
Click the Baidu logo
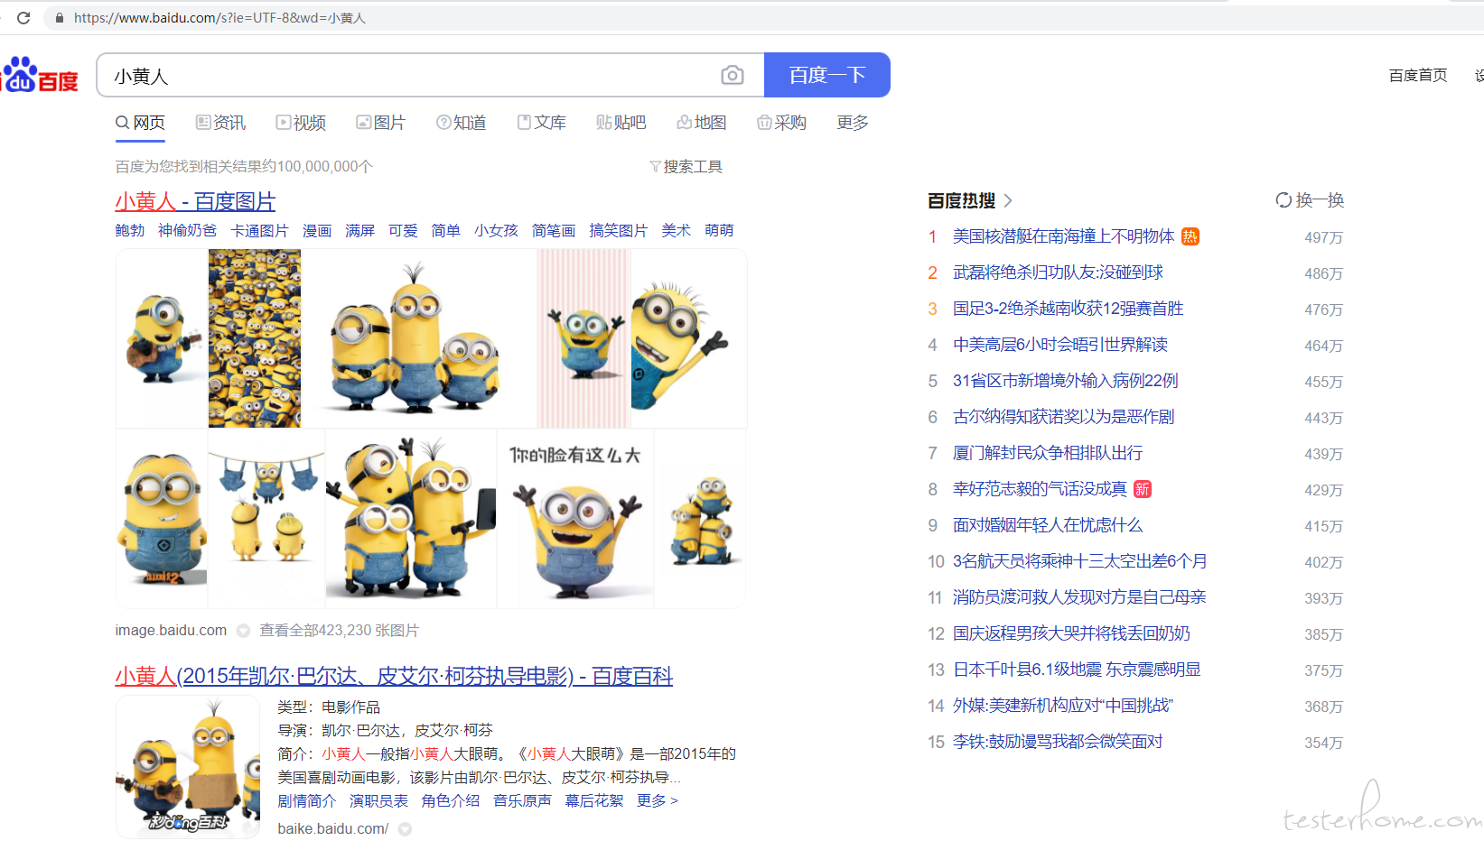point(40,75)
